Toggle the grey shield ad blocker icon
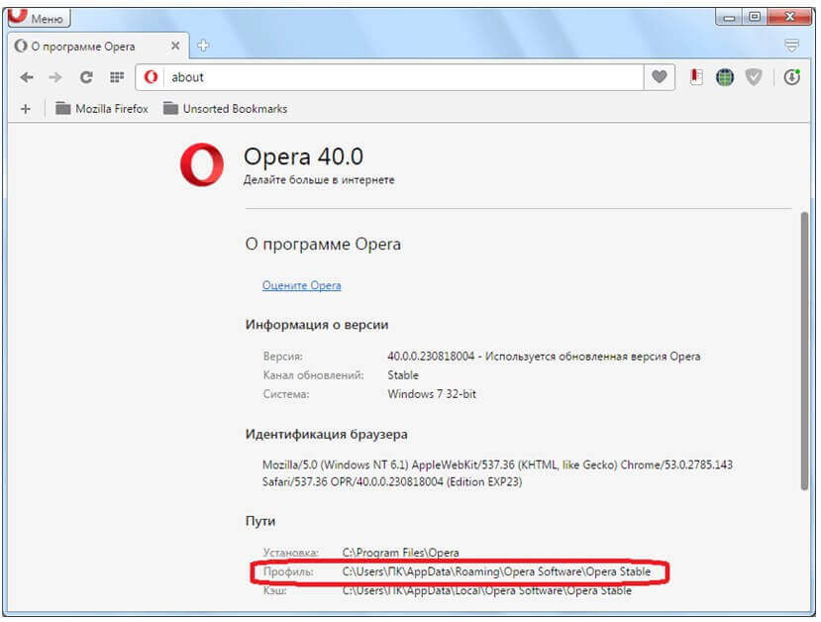Viewport: 821px width, 622px height. click(754, 77)
